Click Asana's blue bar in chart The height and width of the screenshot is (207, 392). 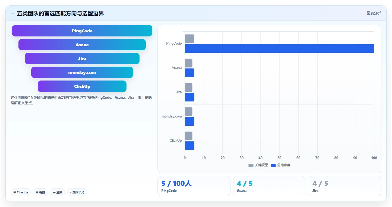click(x=189, y=73)
